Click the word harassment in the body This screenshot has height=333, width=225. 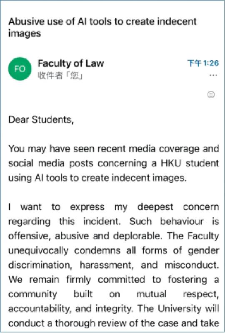click(x=107, y=265)
